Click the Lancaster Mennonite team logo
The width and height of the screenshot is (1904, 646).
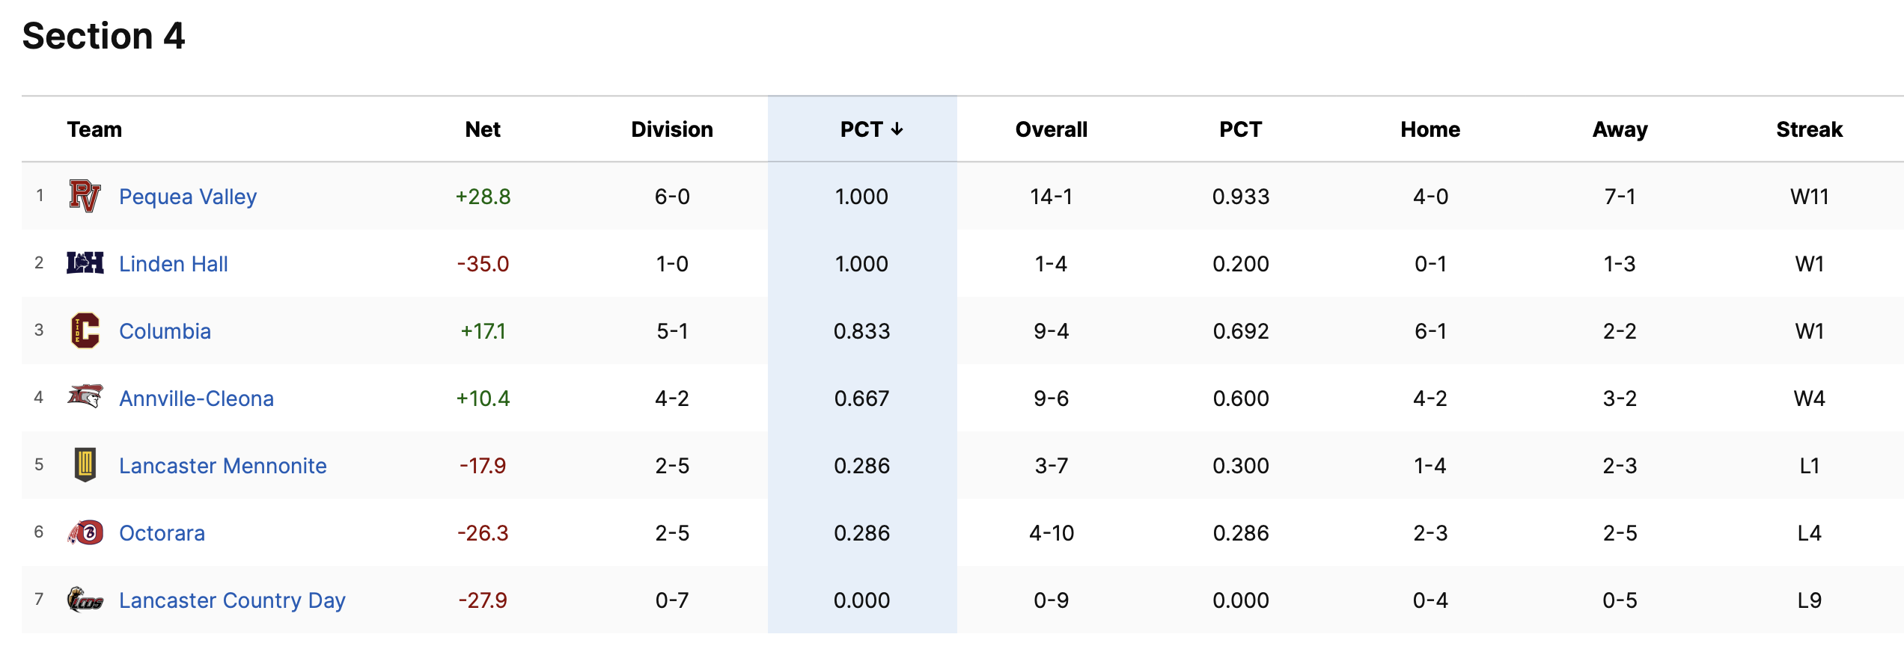click(85, 464)
